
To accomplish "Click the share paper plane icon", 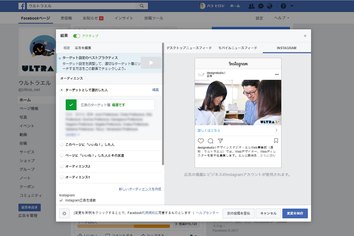I will pyautogui.click(x=220, y=141).
